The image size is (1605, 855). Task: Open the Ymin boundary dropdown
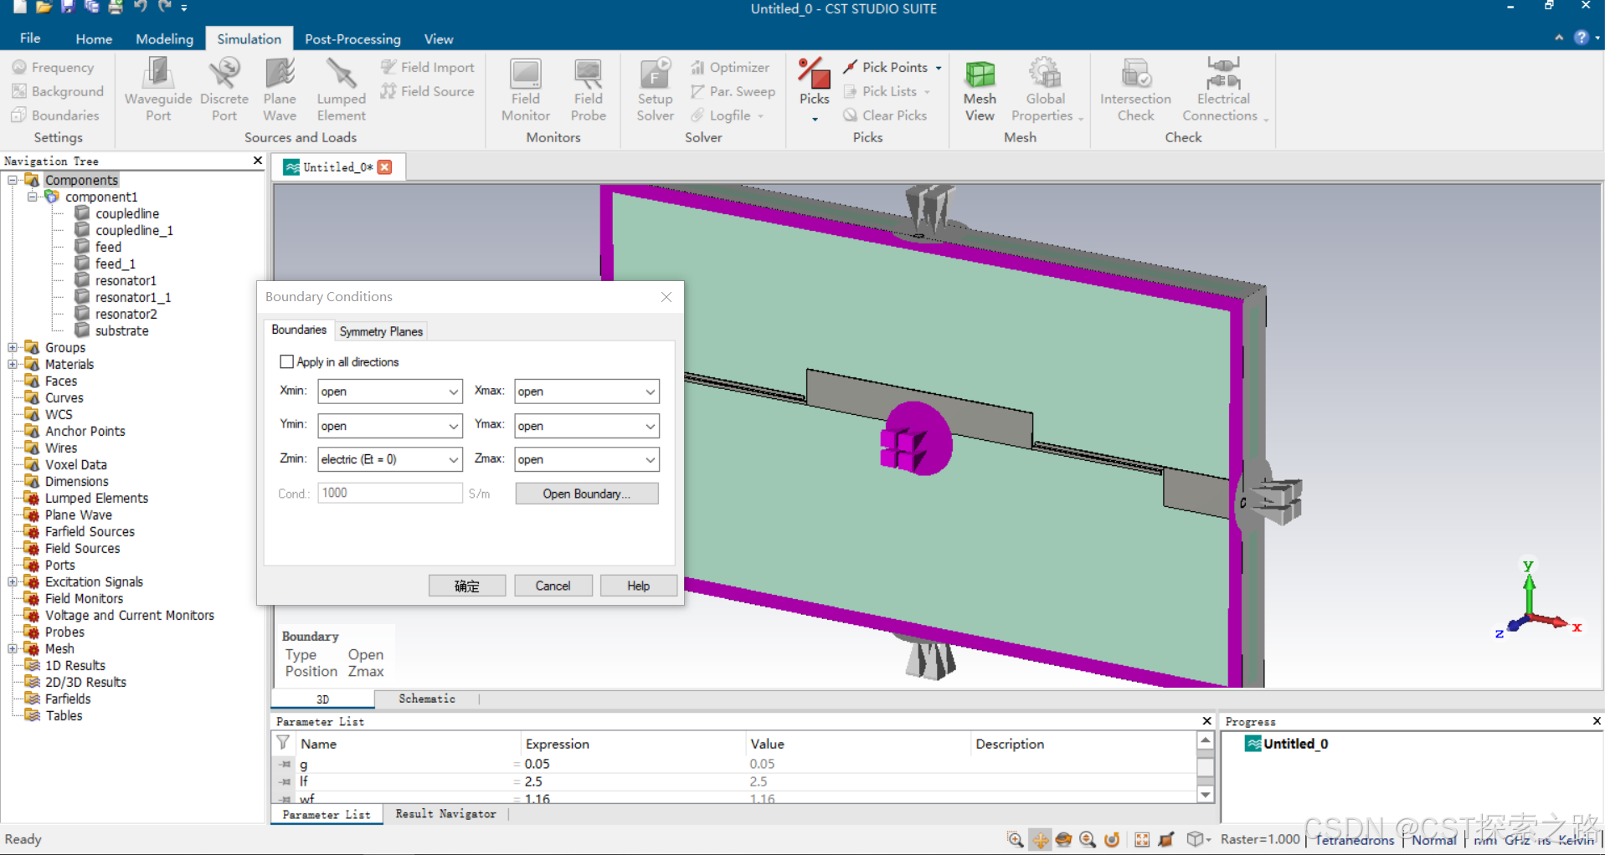pos(389,426)
